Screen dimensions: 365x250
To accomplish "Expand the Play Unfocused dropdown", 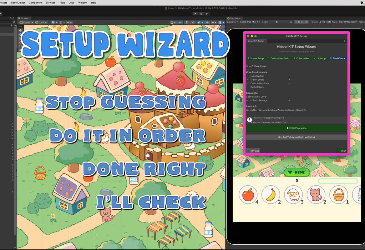I will click(348, 22).
